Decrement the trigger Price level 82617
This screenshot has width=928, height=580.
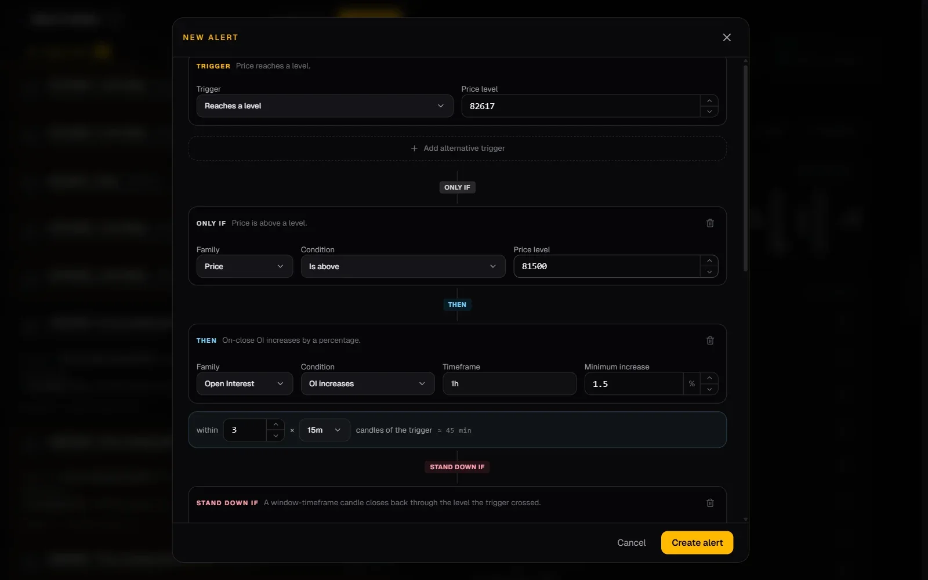pyautogui.click(x=709, y=111)
